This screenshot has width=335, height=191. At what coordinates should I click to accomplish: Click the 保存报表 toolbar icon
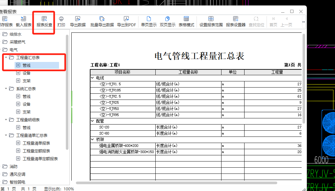5,19
